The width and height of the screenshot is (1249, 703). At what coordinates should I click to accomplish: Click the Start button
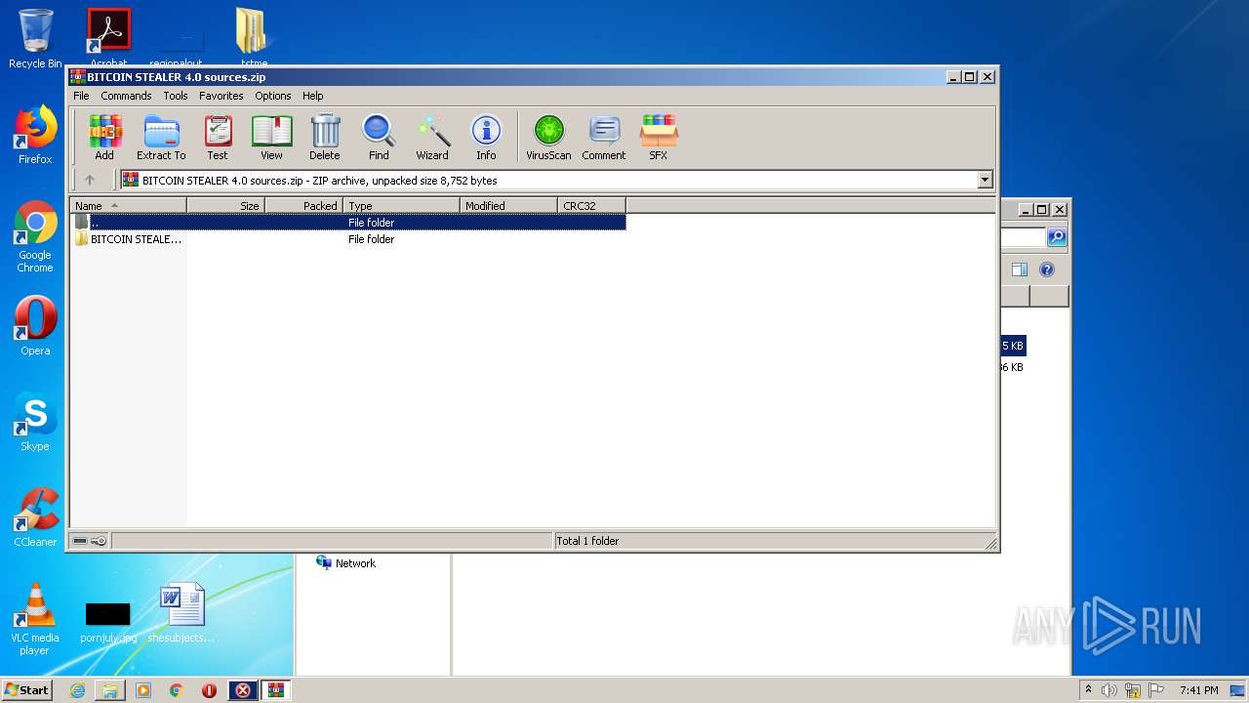[26, 690]
